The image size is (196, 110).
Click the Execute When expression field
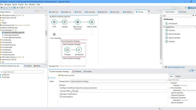[x=119, y=91]
